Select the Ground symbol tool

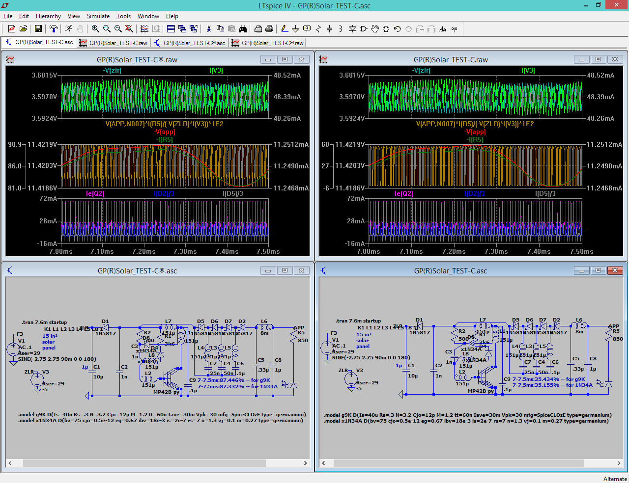(x=295, y=29)
